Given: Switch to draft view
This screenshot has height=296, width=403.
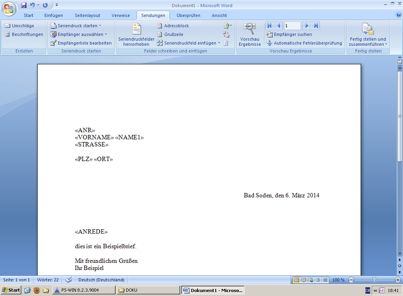Looking at the screenshot, I should click(325, 280).
